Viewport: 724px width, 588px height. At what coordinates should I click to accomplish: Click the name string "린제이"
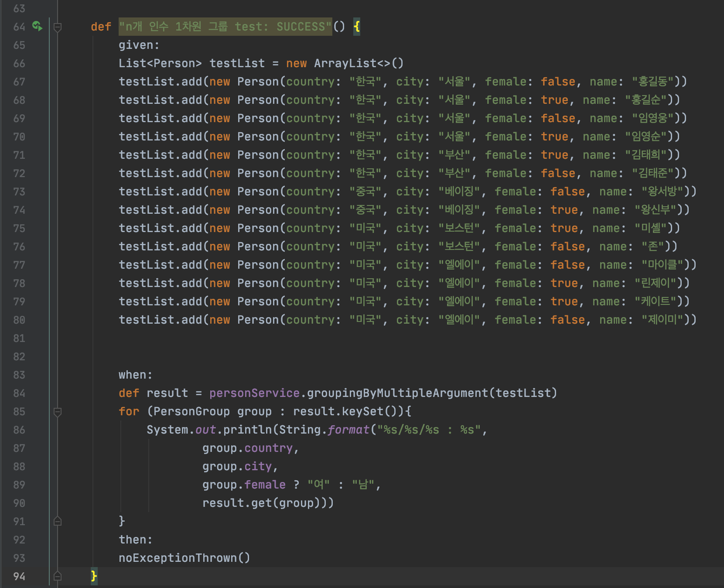point(655,284)
